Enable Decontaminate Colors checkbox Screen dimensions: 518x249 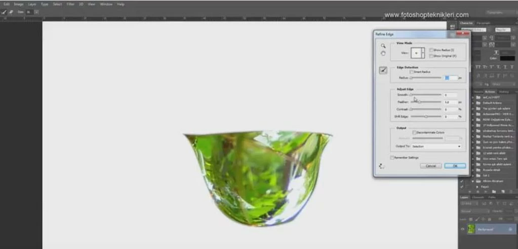(414, 132)
